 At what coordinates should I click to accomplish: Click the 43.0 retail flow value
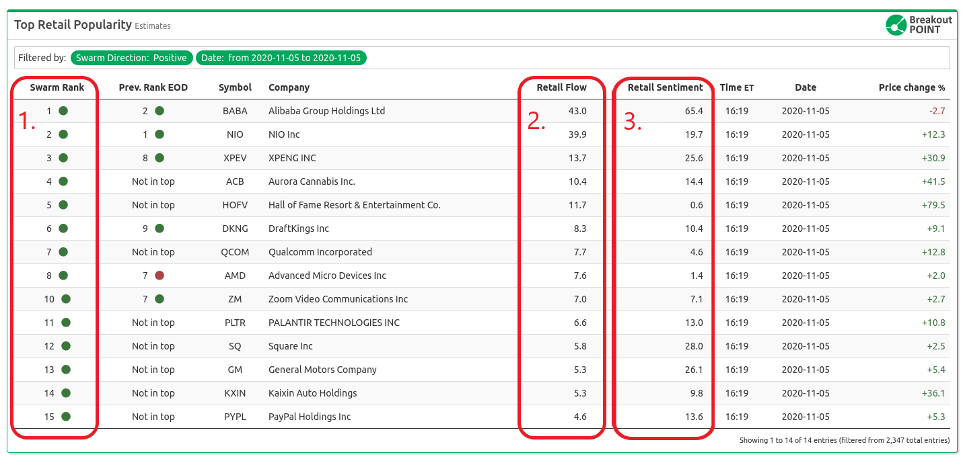pos(577,111)
